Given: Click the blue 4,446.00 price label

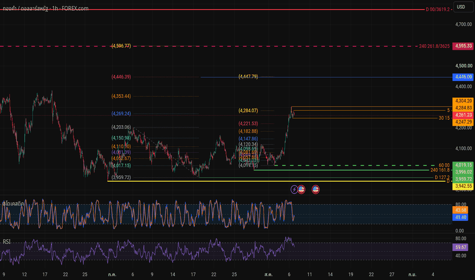Looking at the screenshot, I should (463, 77).
